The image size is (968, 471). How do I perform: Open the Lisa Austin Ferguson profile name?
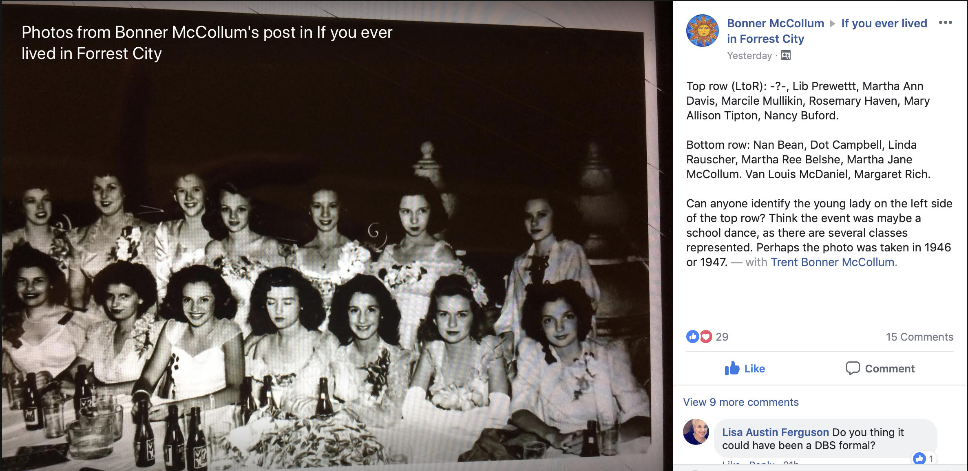[x=775, y=432]
